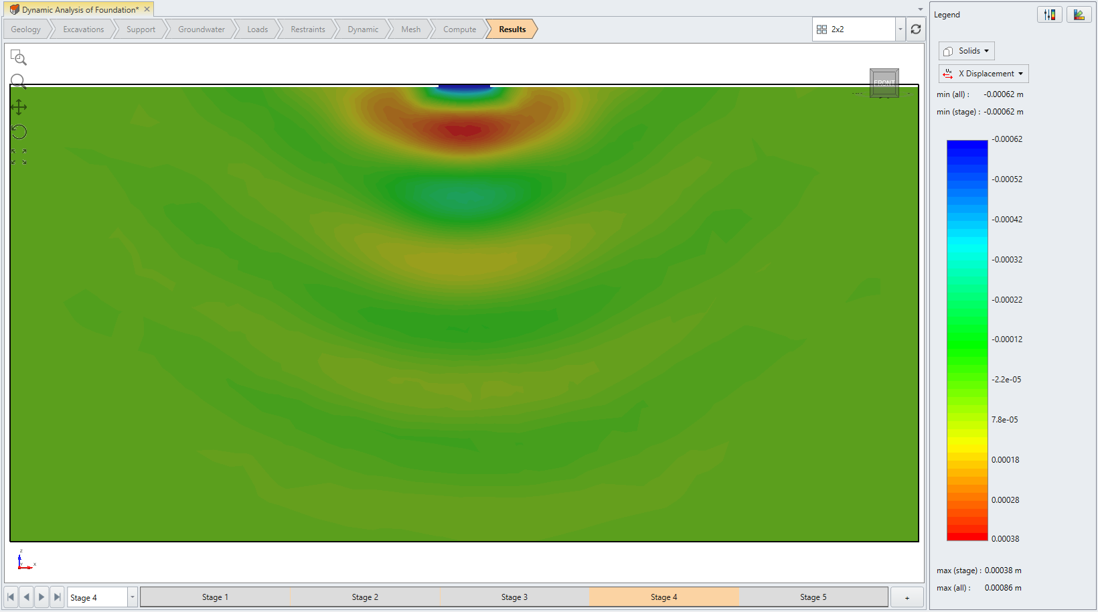Click the red hotspot in the contour plot
The image size is (1098, 612).
(x=463, y=130)
